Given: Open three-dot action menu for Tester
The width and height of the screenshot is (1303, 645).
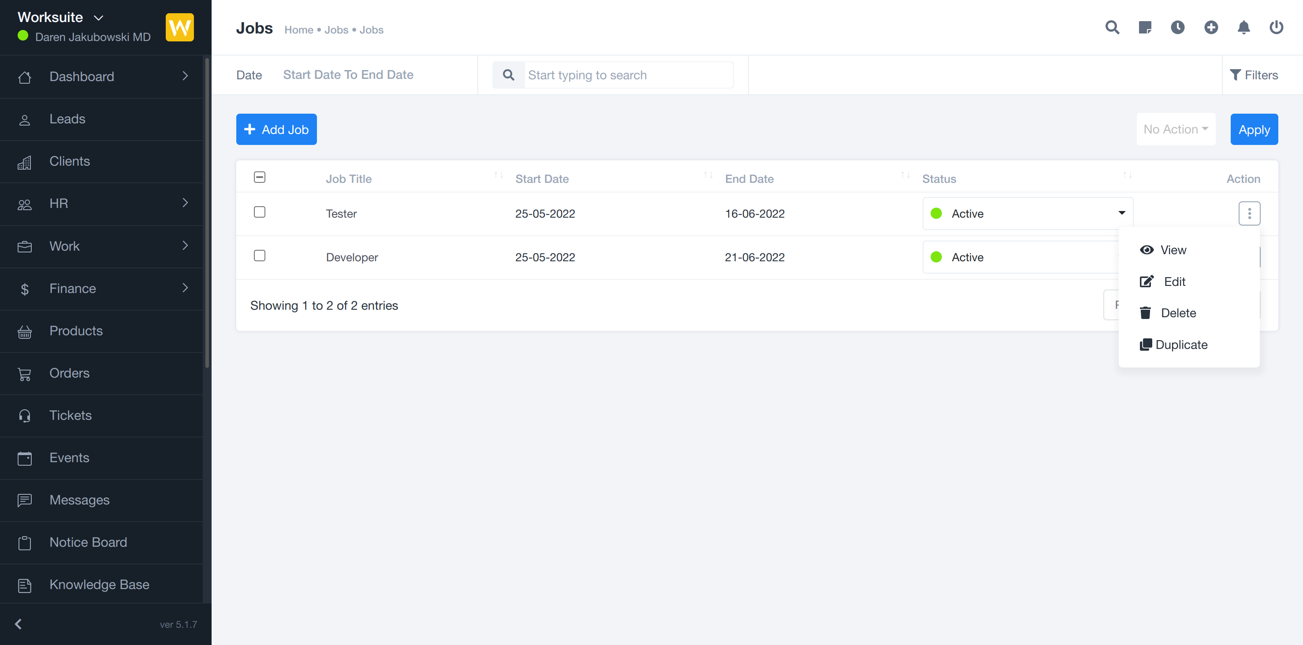Looking at the screenshot, I should click(1249, 213).
